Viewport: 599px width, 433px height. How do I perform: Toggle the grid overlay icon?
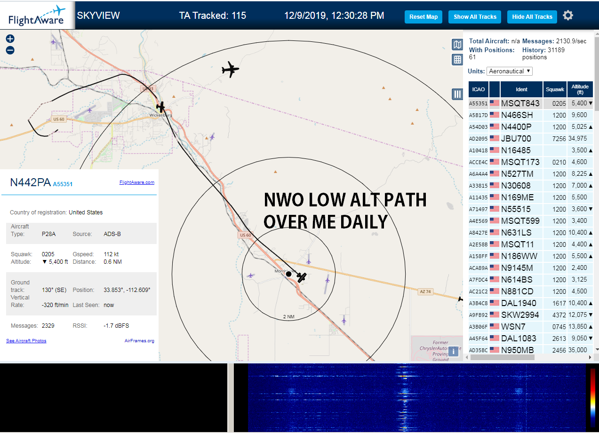pyautogui.click(x=457, y=60)
